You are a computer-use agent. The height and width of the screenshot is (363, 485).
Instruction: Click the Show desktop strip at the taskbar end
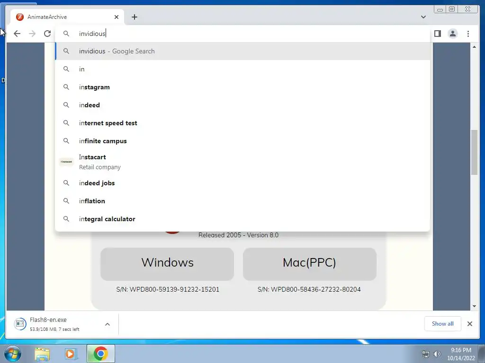[x=482, y=354]
